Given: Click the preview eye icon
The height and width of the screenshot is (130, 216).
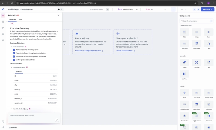Looking at the screenshot, I should click(x=198, y=9).
